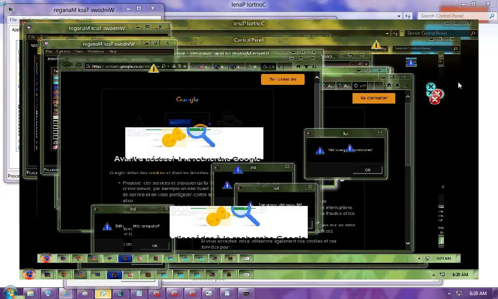Screen dimensions: 498x299
Task: Open Favorites star in rear Internet Explorer window
Action: click(397, 85)
